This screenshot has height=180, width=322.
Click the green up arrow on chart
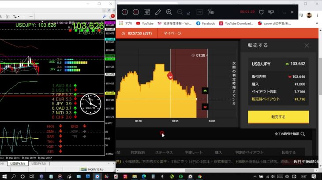(x=205, y=91)
